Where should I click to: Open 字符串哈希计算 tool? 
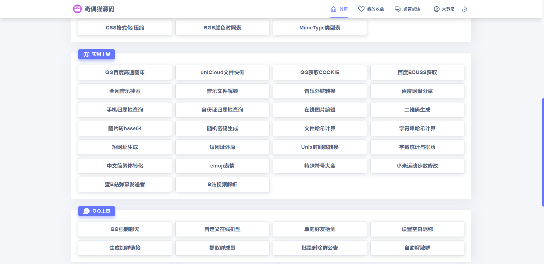click(417, 128)
